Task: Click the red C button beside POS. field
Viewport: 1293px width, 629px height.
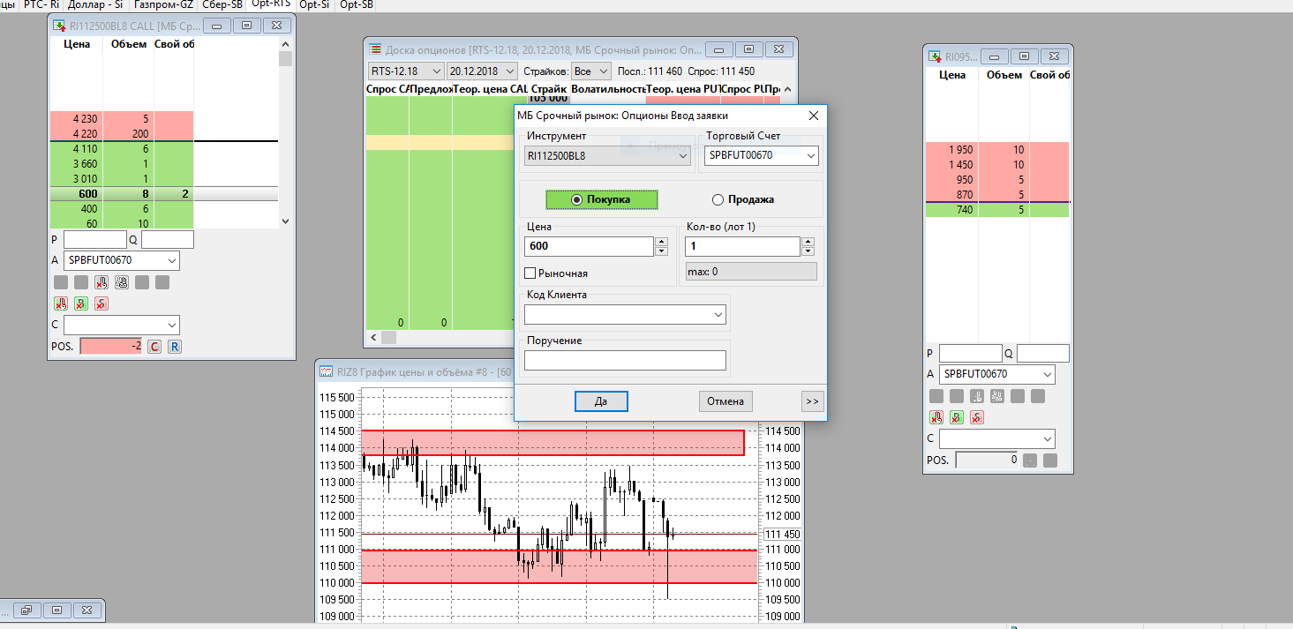Action: click(x=154, y=347)
